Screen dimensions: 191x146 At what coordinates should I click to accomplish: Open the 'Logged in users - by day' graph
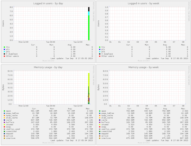click(x=48, y=32)
